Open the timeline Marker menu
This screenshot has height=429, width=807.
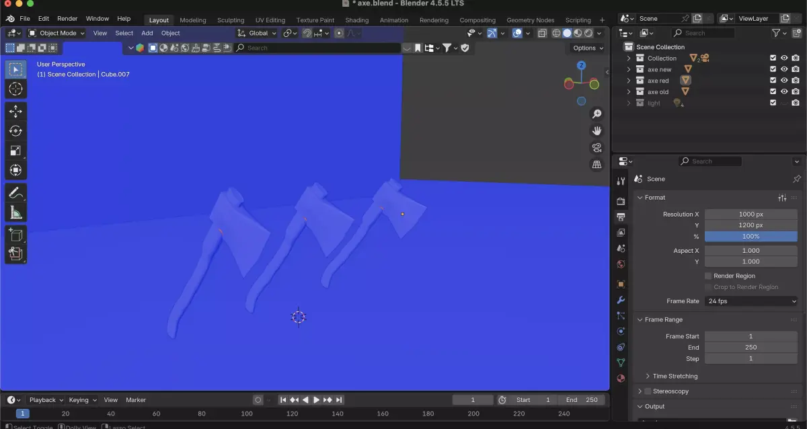pos(136,400)
